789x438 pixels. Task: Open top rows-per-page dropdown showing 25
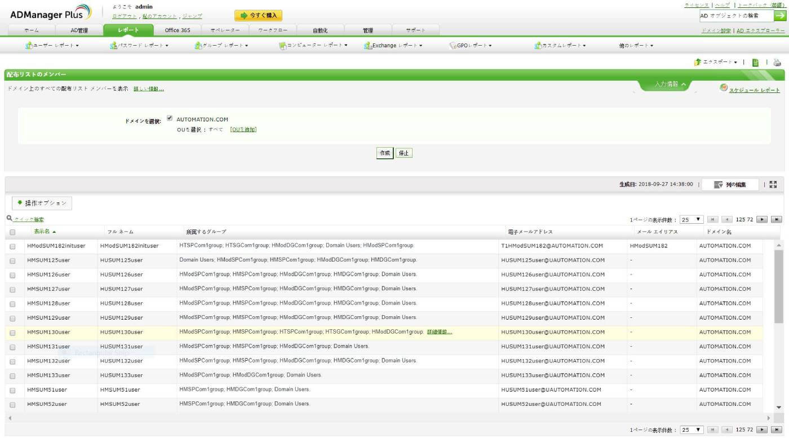(692, 219)
